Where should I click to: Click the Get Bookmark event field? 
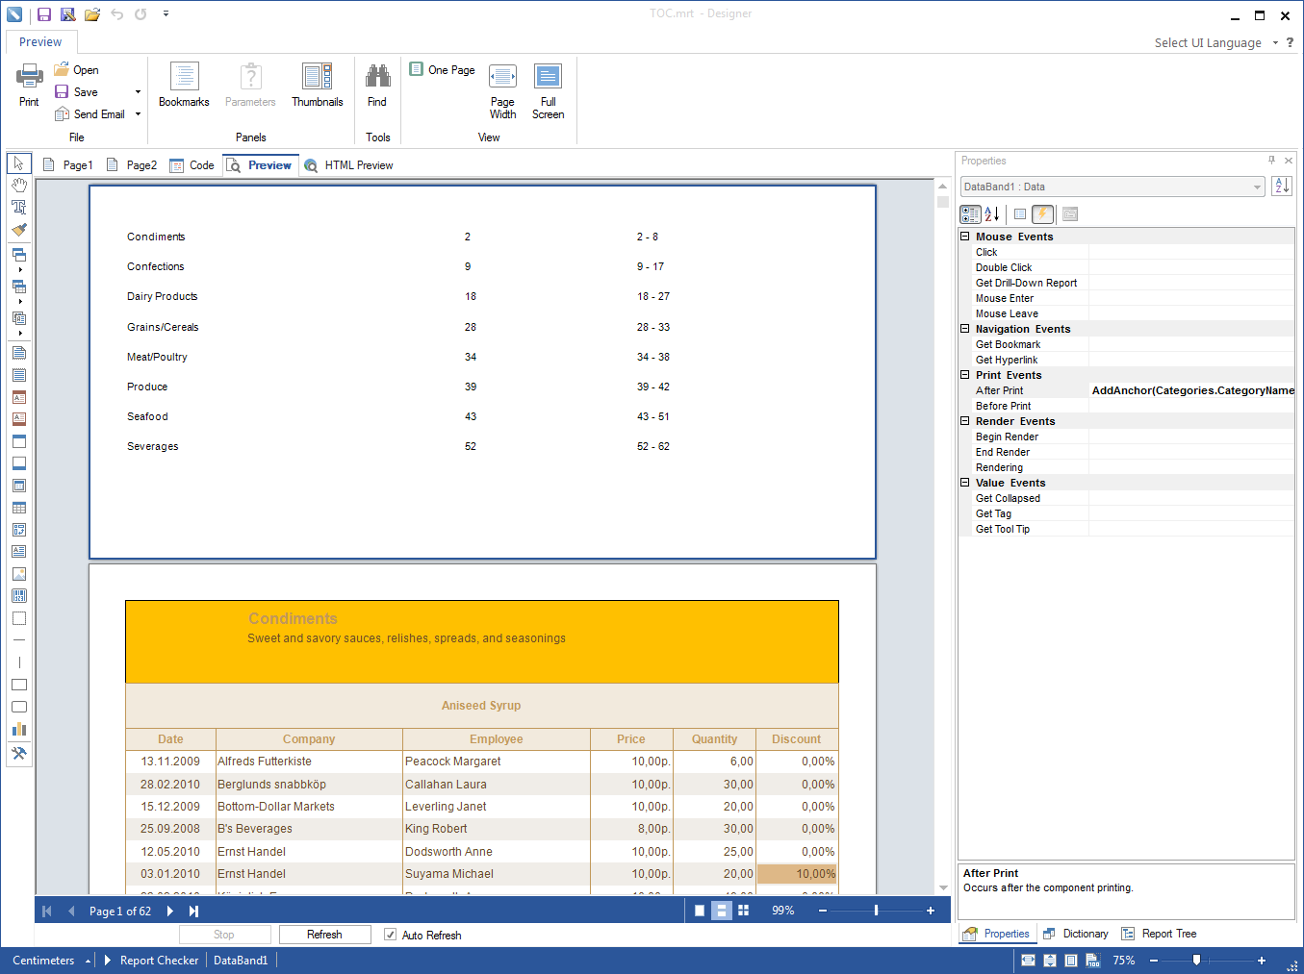click(x=1192, y=344)
